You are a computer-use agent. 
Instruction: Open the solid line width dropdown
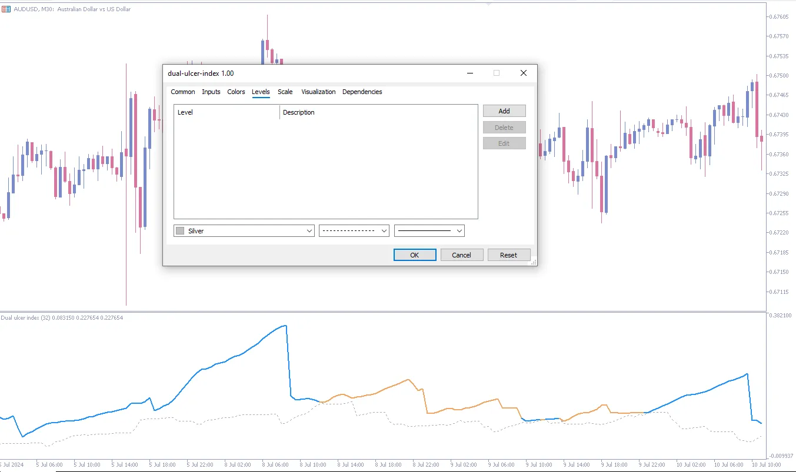click(459, 231)
